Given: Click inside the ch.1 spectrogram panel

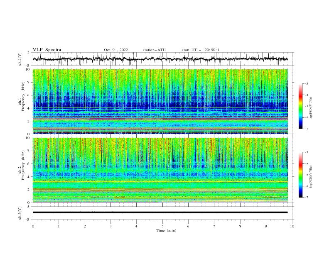Looking at the screenshot, I should tap(160, 101).
